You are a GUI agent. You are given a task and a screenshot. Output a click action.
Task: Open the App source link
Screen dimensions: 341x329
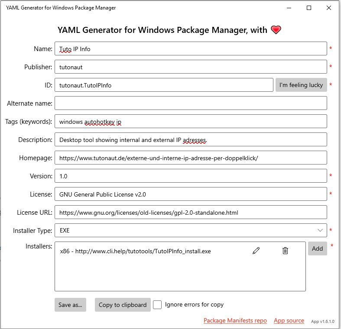point(289,320)
